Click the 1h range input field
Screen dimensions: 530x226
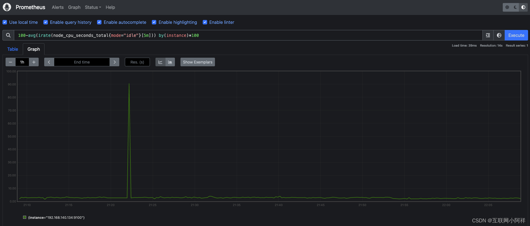coord(22,62)
